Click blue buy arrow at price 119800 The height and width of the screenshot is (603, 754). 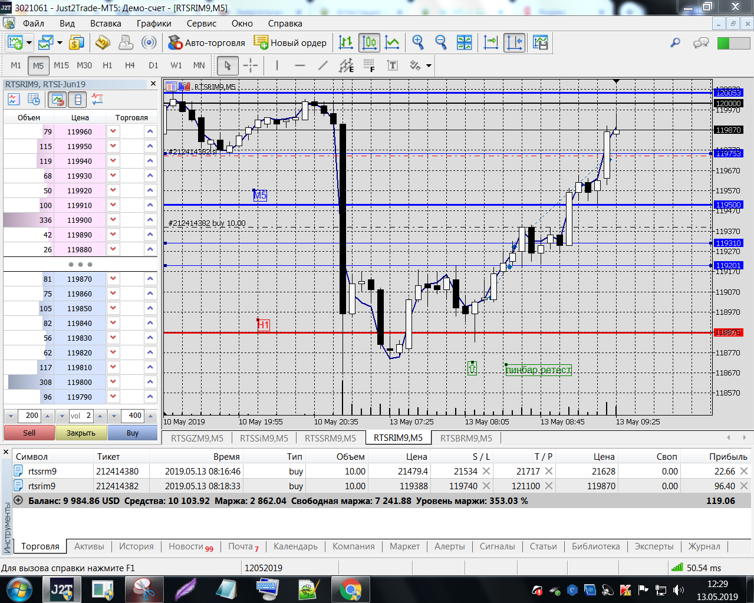[150, 382]
